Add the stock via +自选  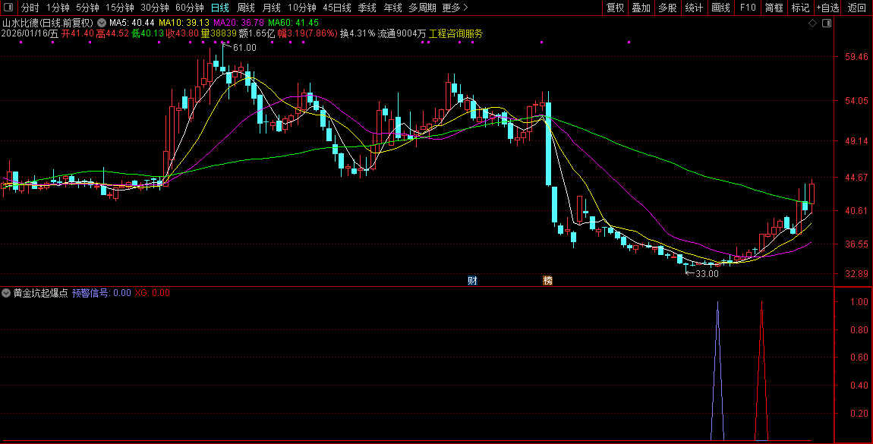(827, 8)
